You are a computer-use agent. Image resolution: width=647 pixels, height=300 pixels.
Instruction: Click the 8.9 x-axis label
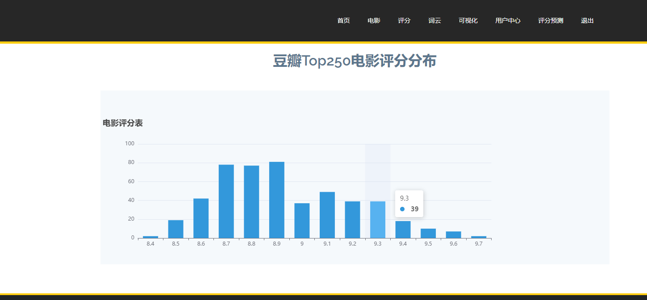tap(276, 244)
